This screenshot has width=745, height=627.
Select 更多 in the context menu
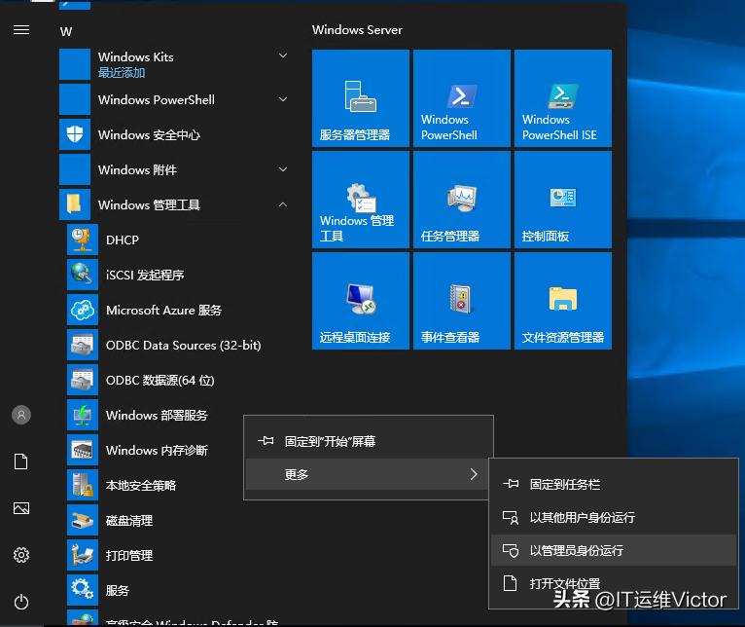tap(369, 474)
